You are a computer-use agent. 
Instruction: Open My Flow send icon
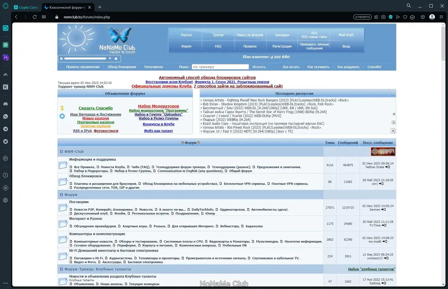[398, 17]
